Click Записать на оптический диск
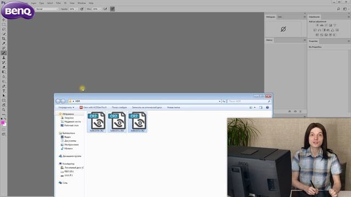 [147, 107]
